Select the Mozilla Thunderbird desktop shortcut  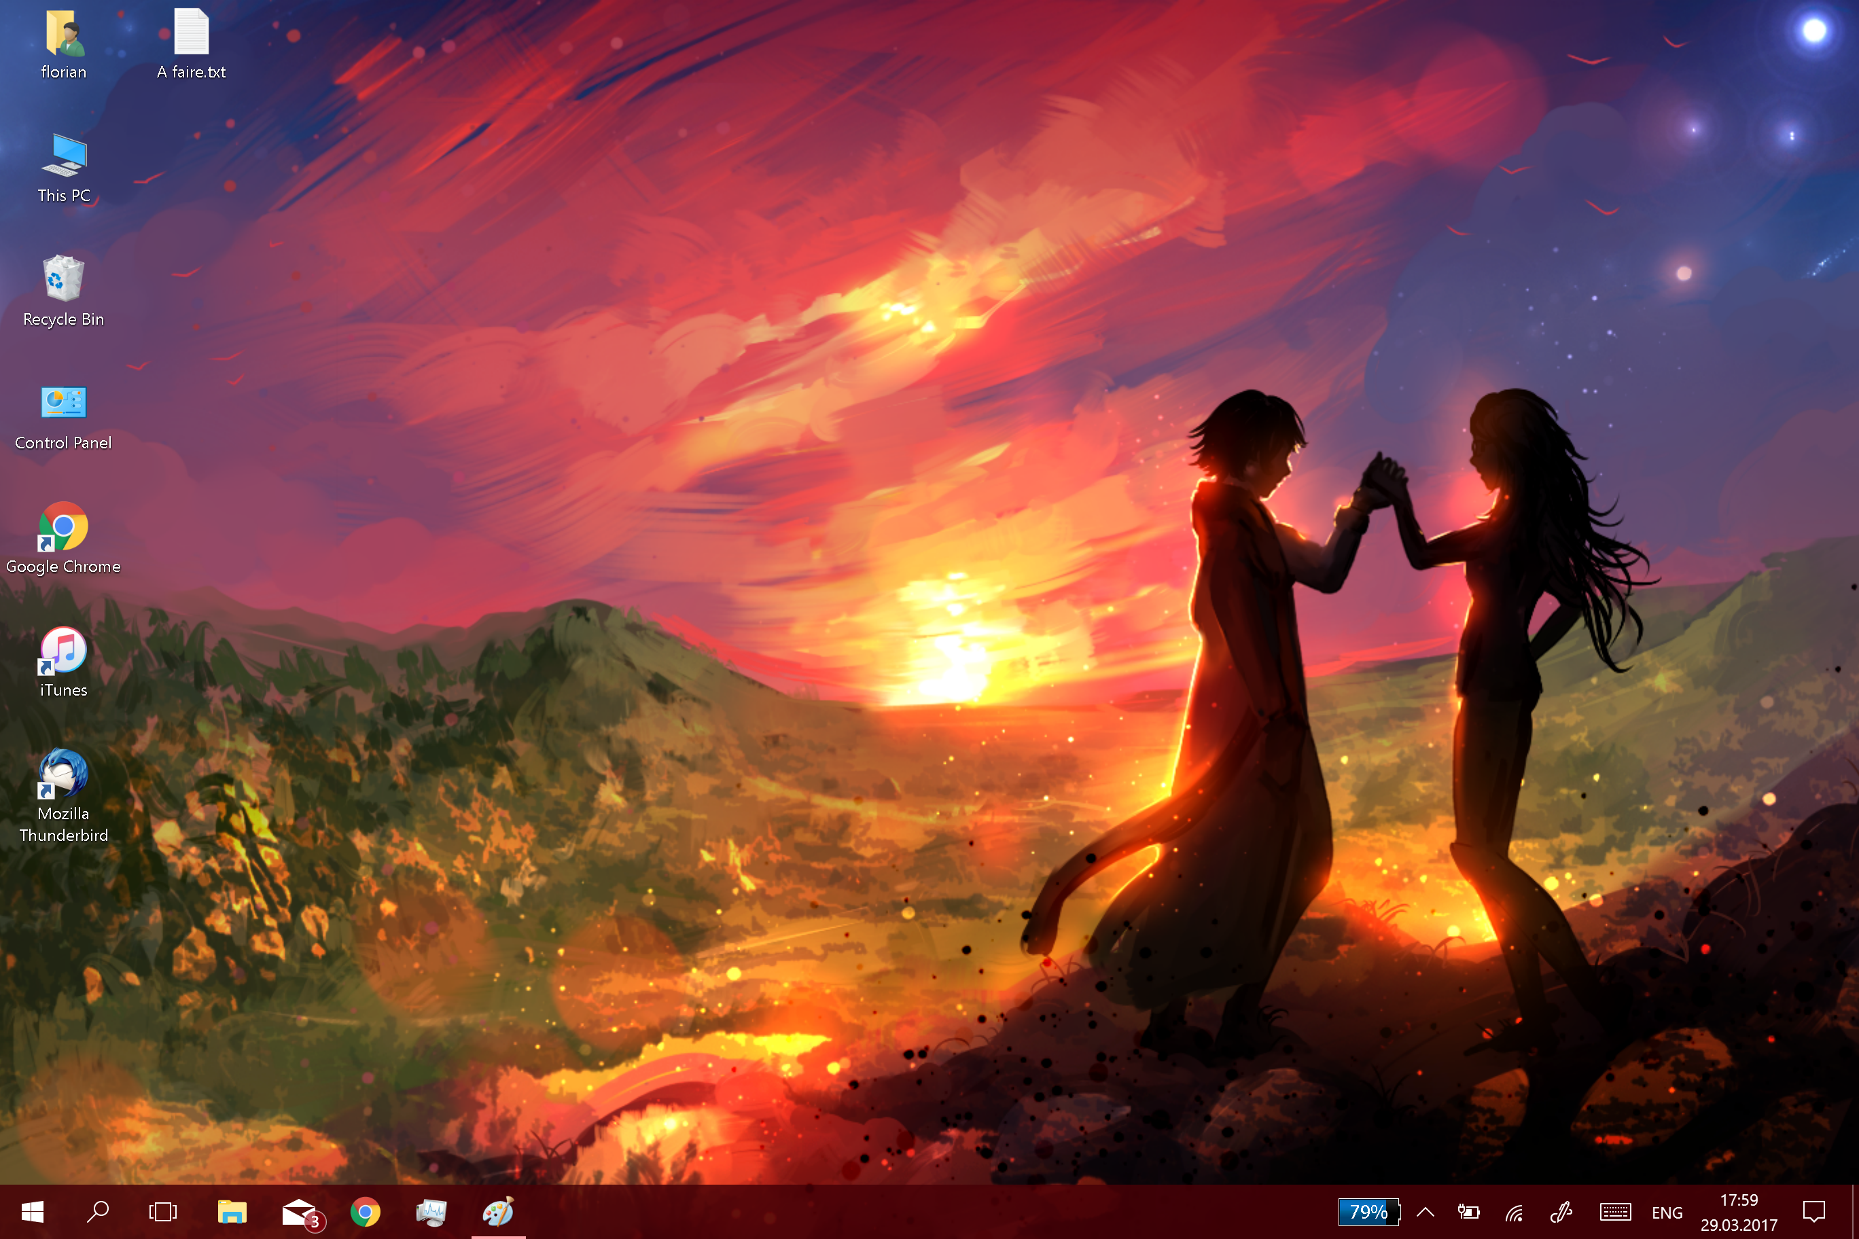63,774
